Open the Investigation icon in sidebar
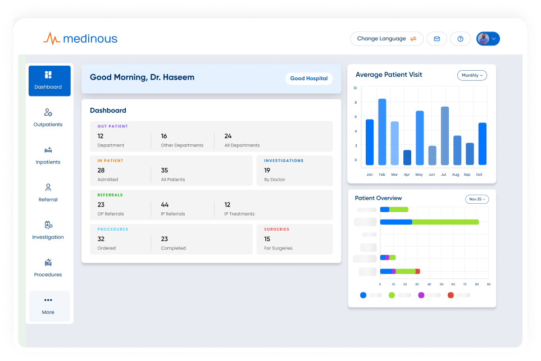This screenshot has width=541, height=361. coord(48,225)
